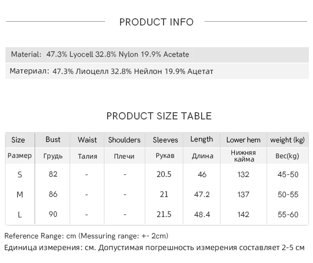The image size is (313, 263).
Task: Click the size M row label
Action: [x=20, y=195]
